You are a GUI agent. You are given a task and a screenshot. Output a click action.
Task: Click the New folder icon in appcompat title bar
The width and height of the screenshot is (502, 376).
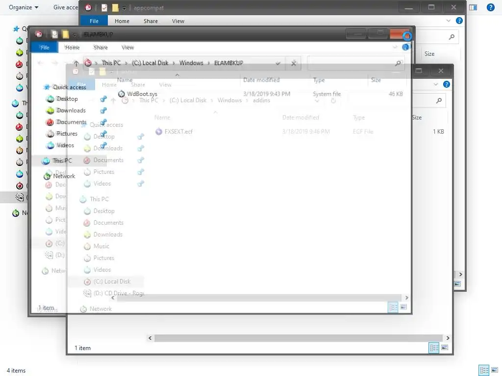(115, 8)
